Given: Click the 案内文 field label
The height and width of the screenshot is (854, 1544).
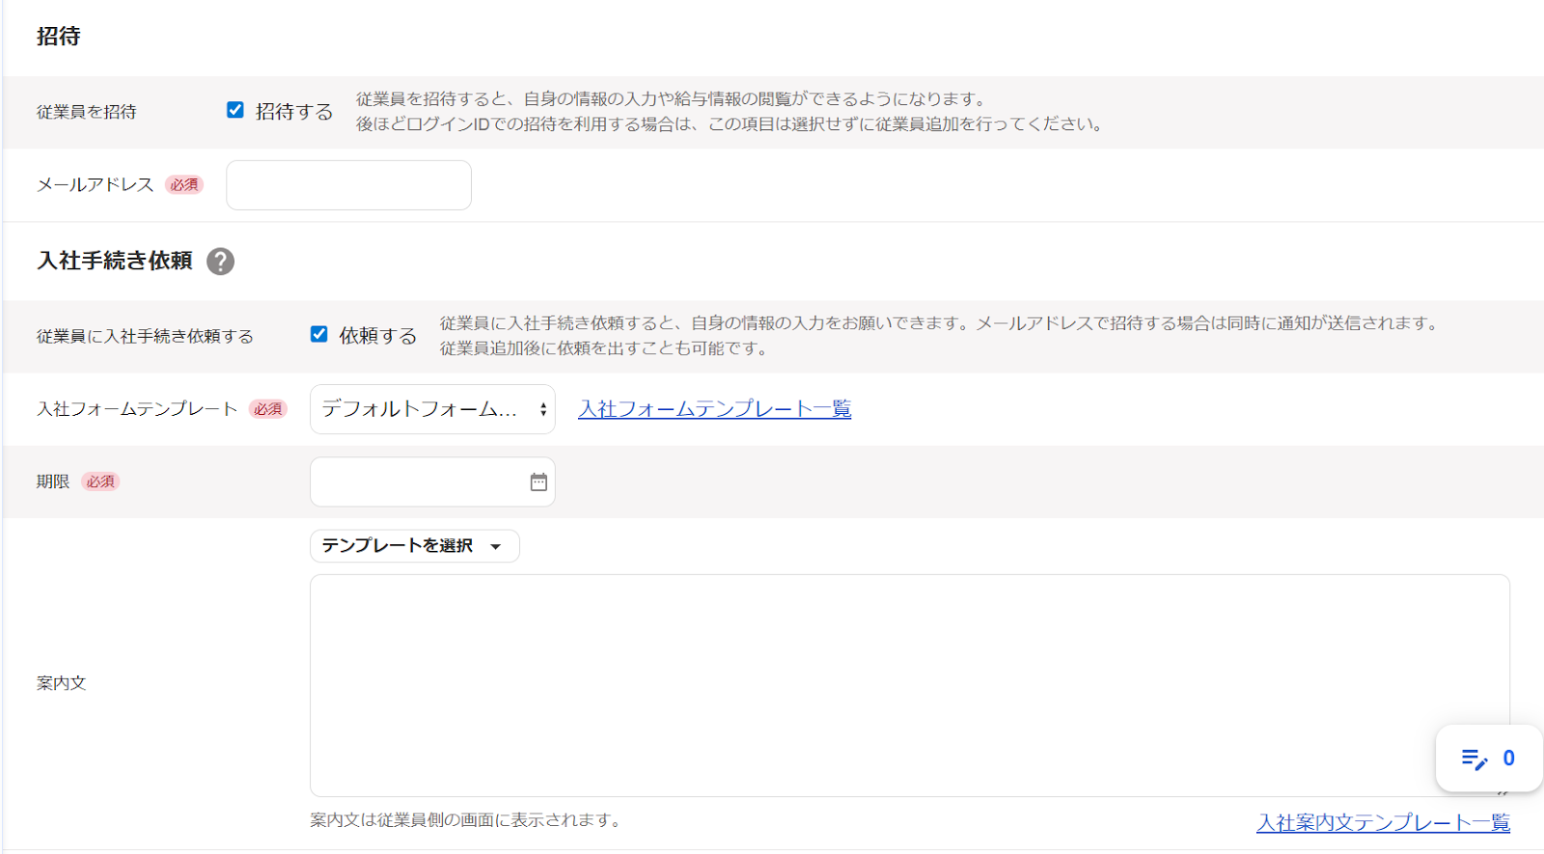Looking at the screenshot, I should pyautogui.click(x=62, y=683).
